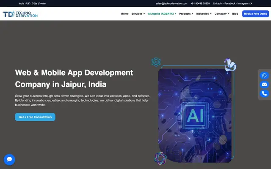This screenshot has height=169, width=271.
Task: Click the AI chip hero image
Action: pos(195,115)
